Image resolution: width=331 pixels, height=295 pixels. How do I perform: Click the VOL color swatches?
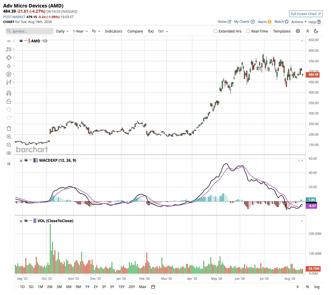(x=35, y=221)
